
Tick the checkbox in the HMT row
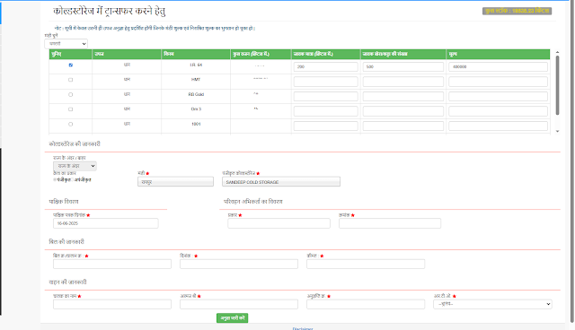tap(71, 80)
